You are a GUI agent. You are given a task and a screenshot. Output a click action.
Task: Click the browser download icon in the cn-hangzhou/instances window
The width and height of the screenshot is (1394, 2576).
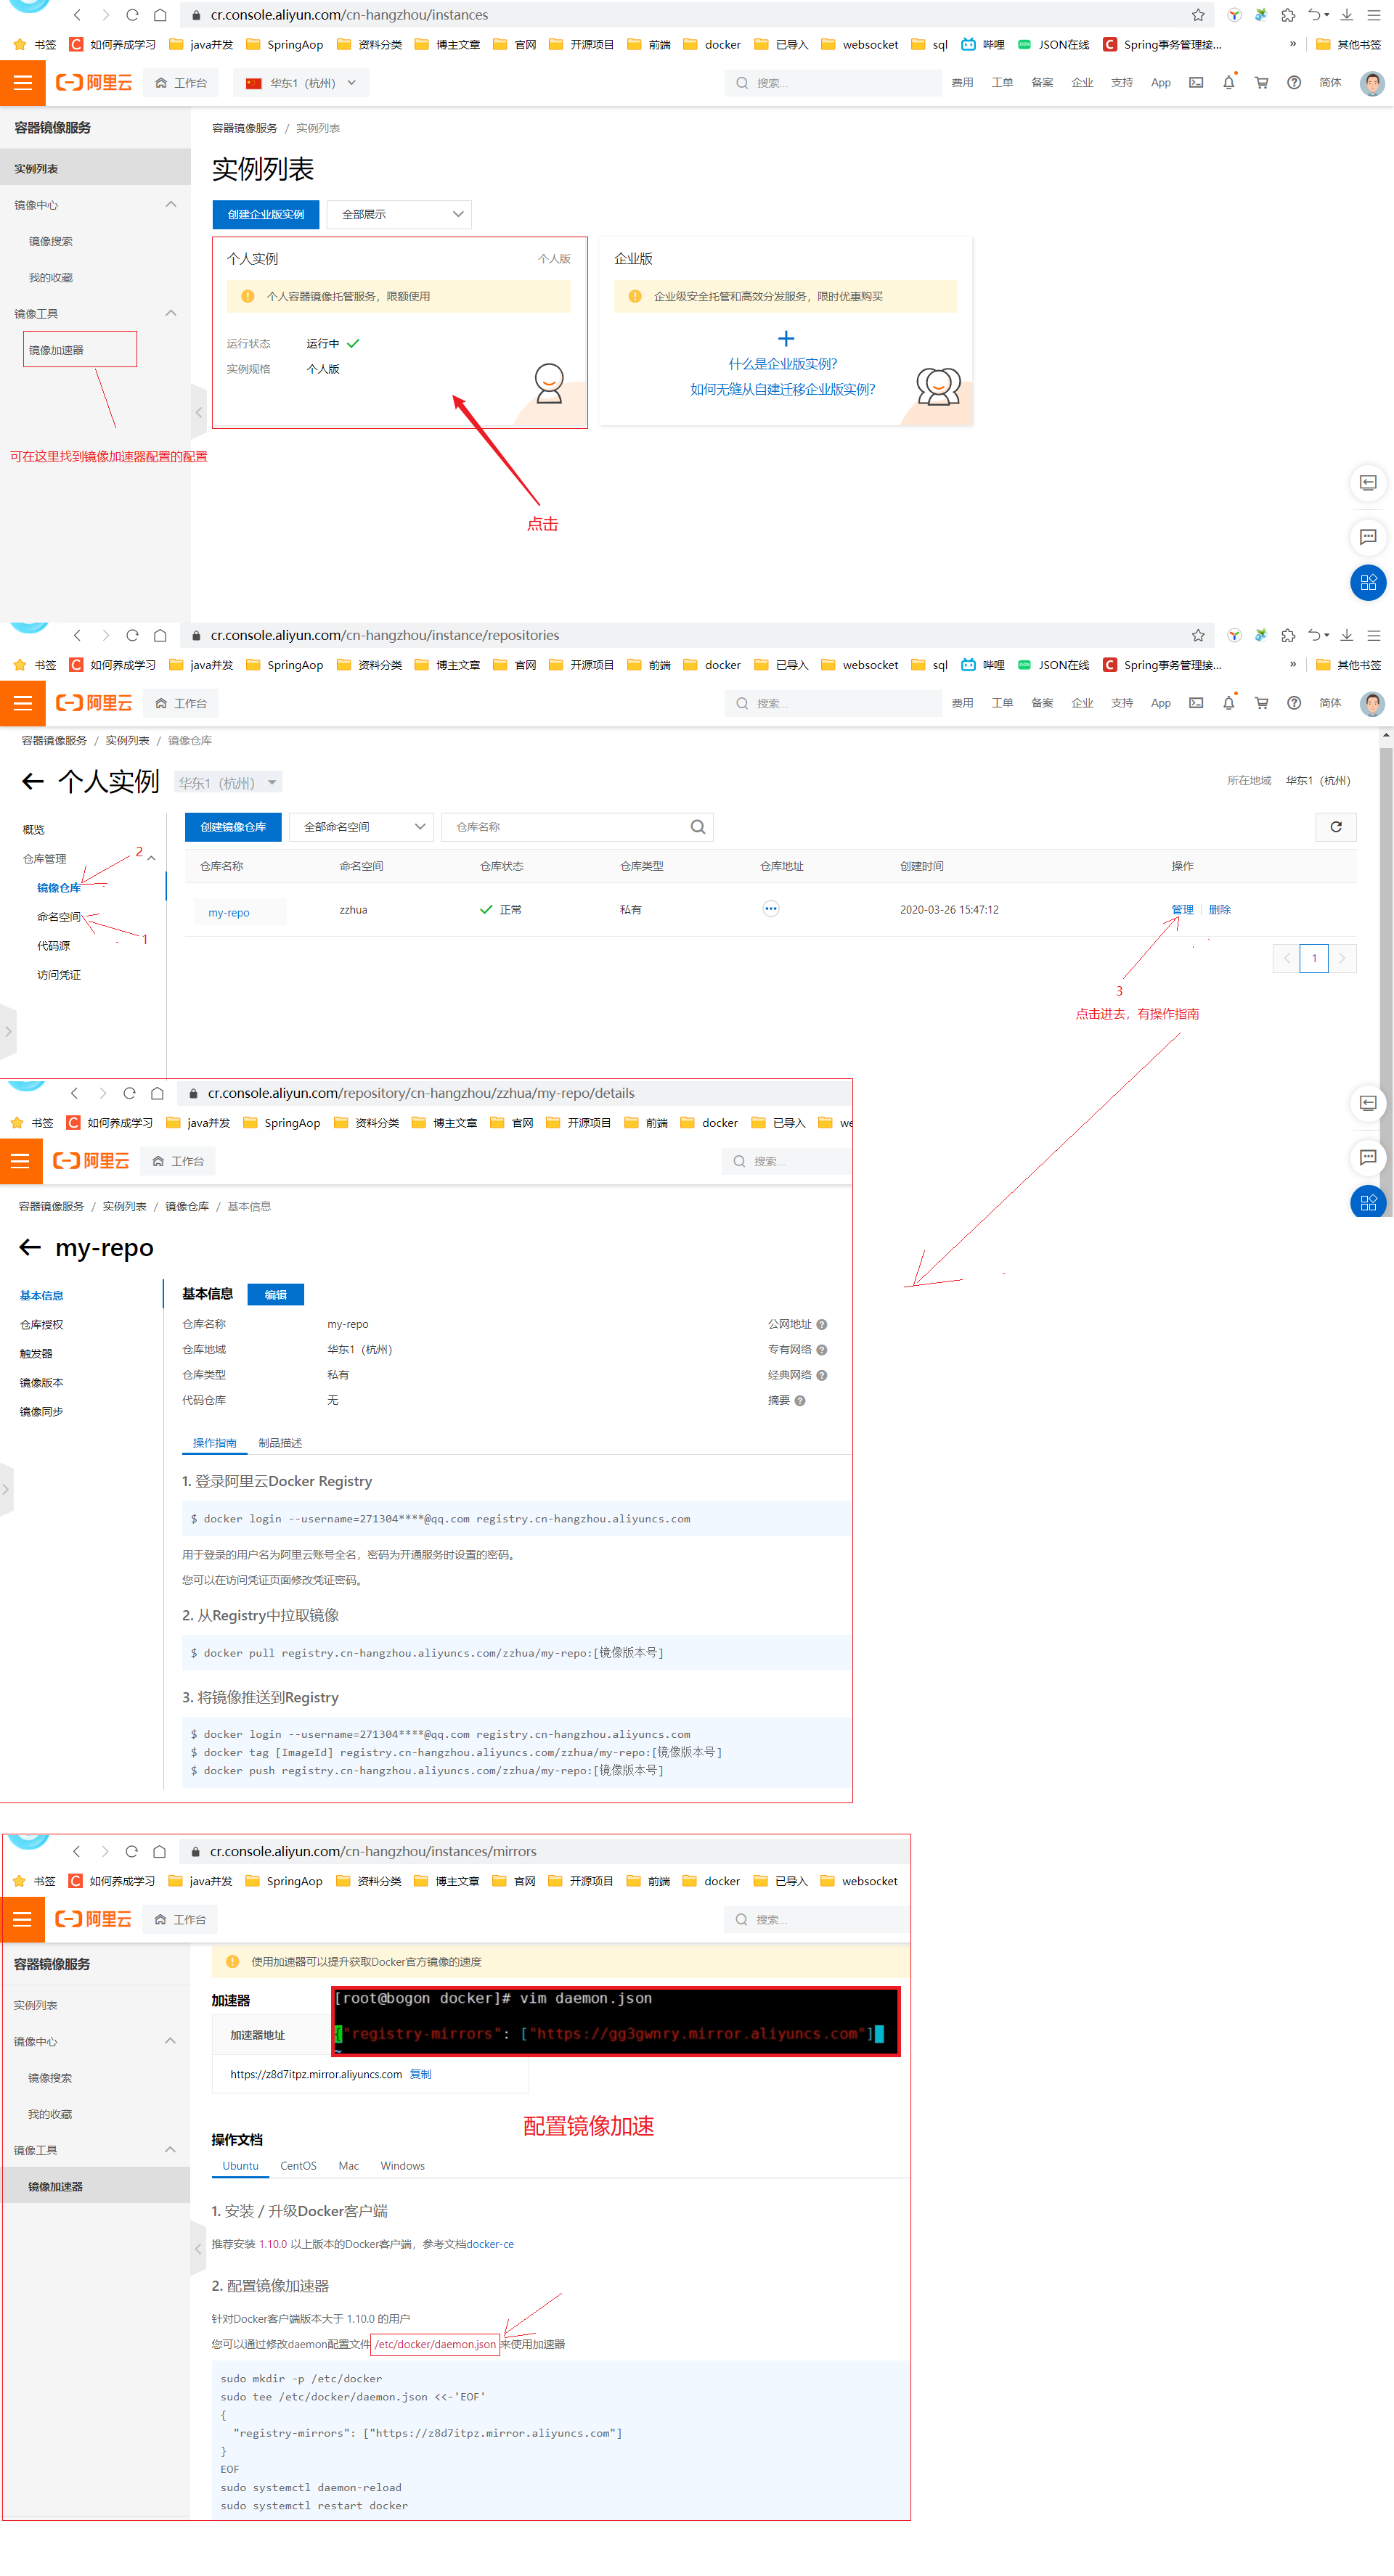(x=1346, y=15)
